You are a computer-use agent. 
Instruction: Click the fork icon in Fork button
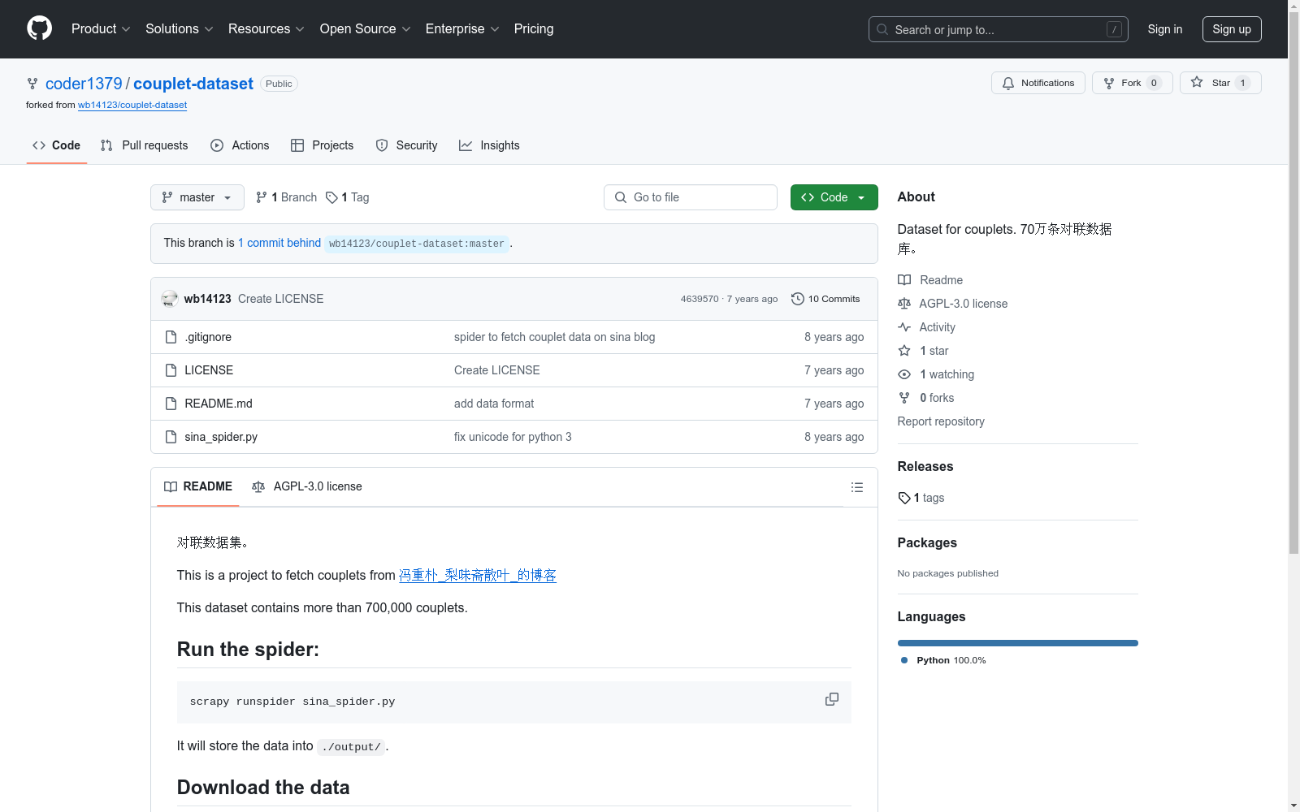1109,83
